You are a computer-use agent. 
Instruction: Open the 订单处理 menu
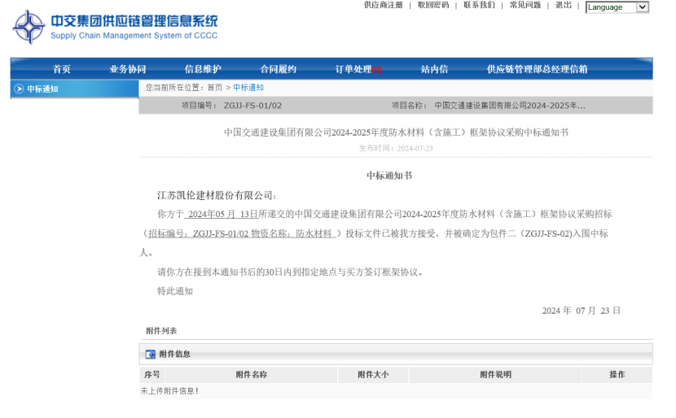click(358, 69)
